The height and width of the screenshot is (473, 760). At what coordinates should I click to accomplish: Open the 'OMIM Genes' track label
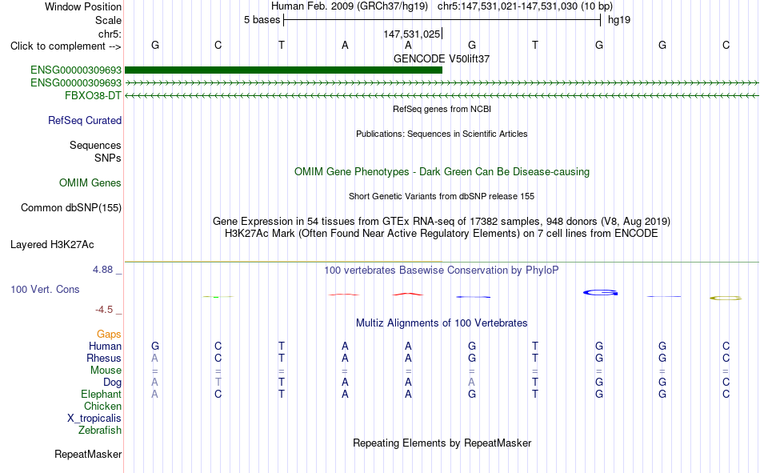90,183
